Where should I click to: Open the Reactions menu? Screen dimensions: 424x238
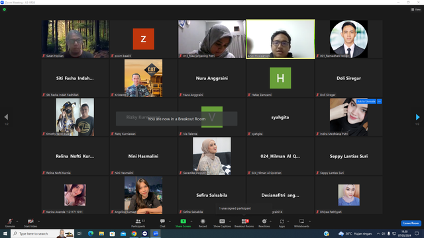tap(264, 223)
